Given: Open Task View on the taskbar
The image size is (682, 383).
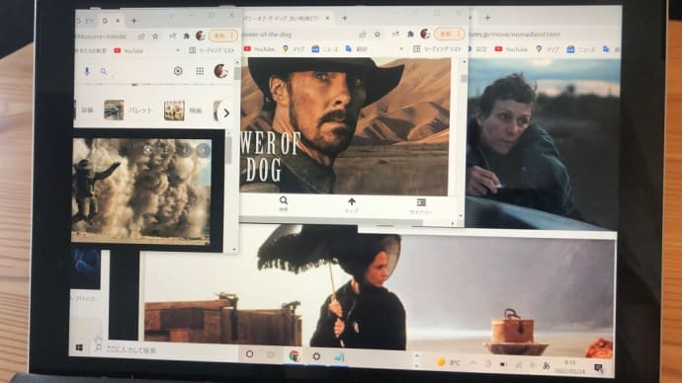Looking at the screenshot, I should point(271,354).
